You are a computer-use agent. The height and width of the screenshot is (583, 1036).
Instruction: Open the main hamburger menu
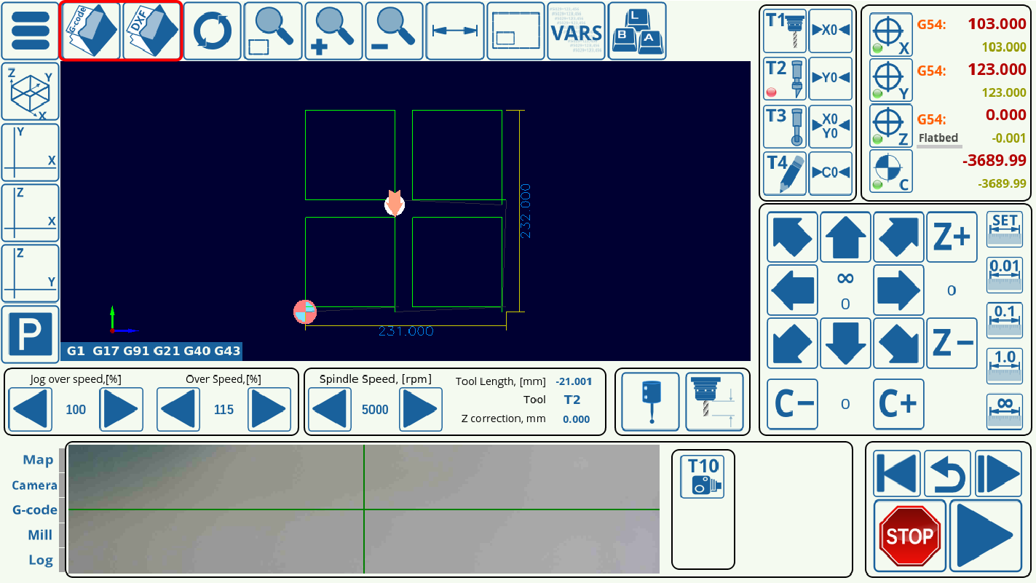click(30, 31)
